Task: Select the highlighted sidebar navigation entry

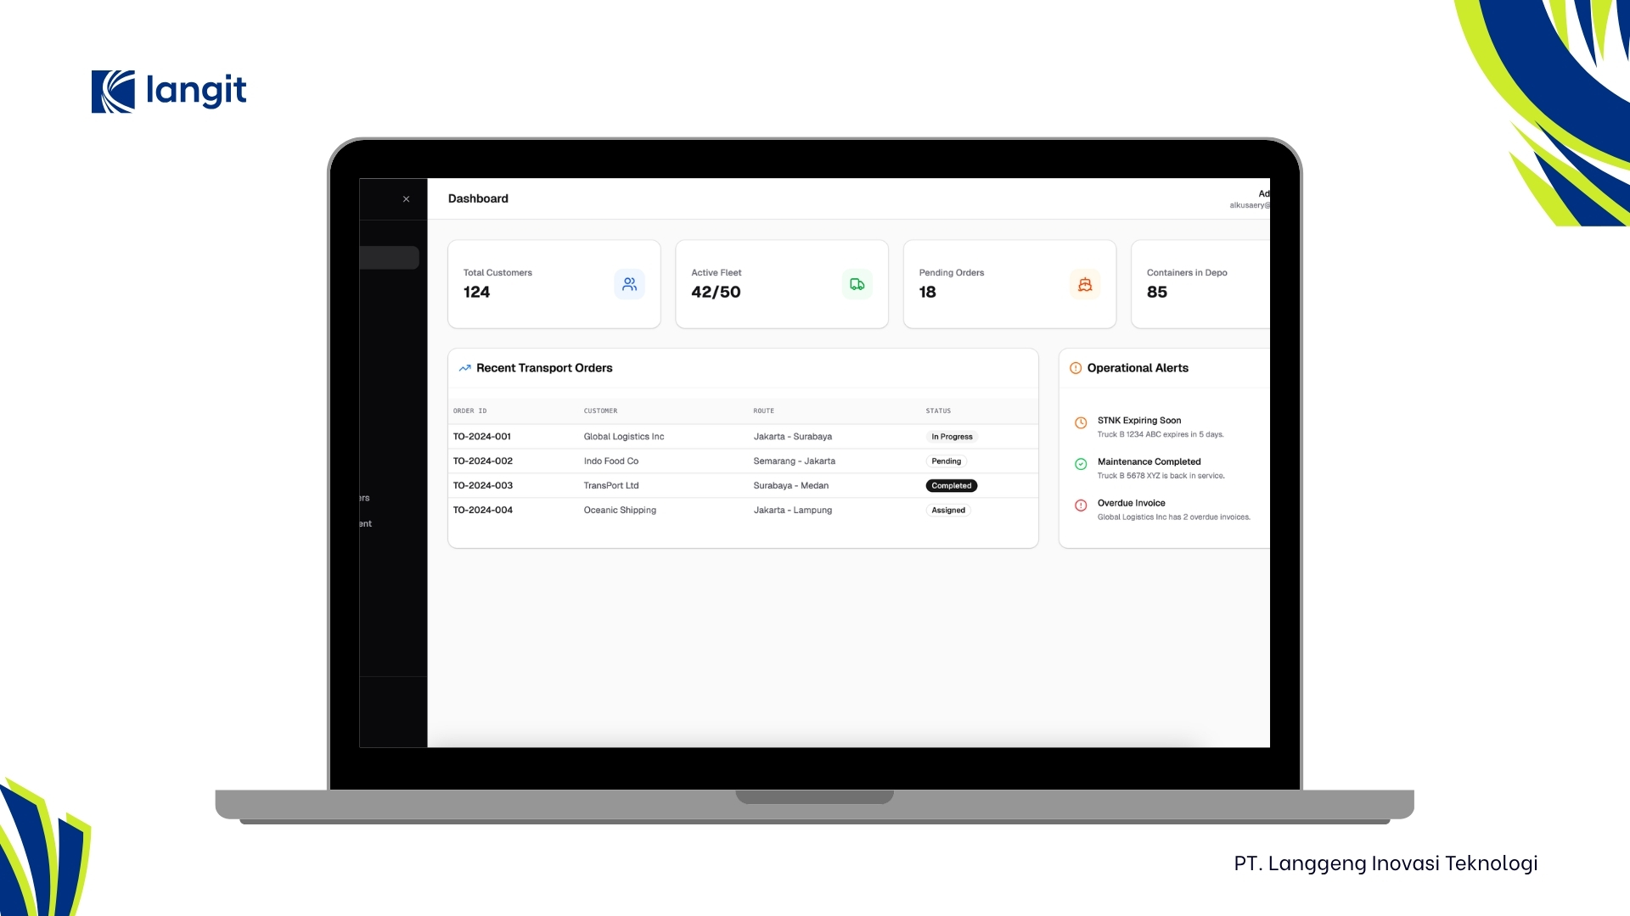Action: pyautogui.click(x=389, y=257)
